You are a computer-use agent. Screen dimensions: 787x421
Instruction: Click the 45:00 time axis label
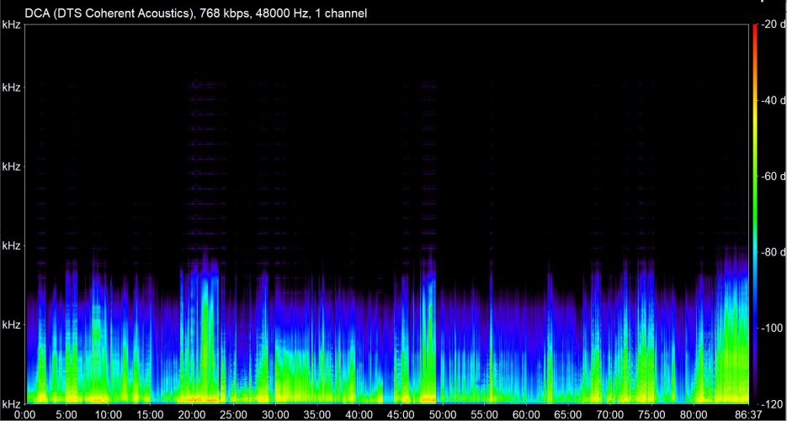coord(401,415)
